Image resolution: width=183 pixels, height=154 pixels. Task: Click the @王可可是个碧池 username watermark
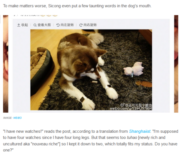click(138, 105)
